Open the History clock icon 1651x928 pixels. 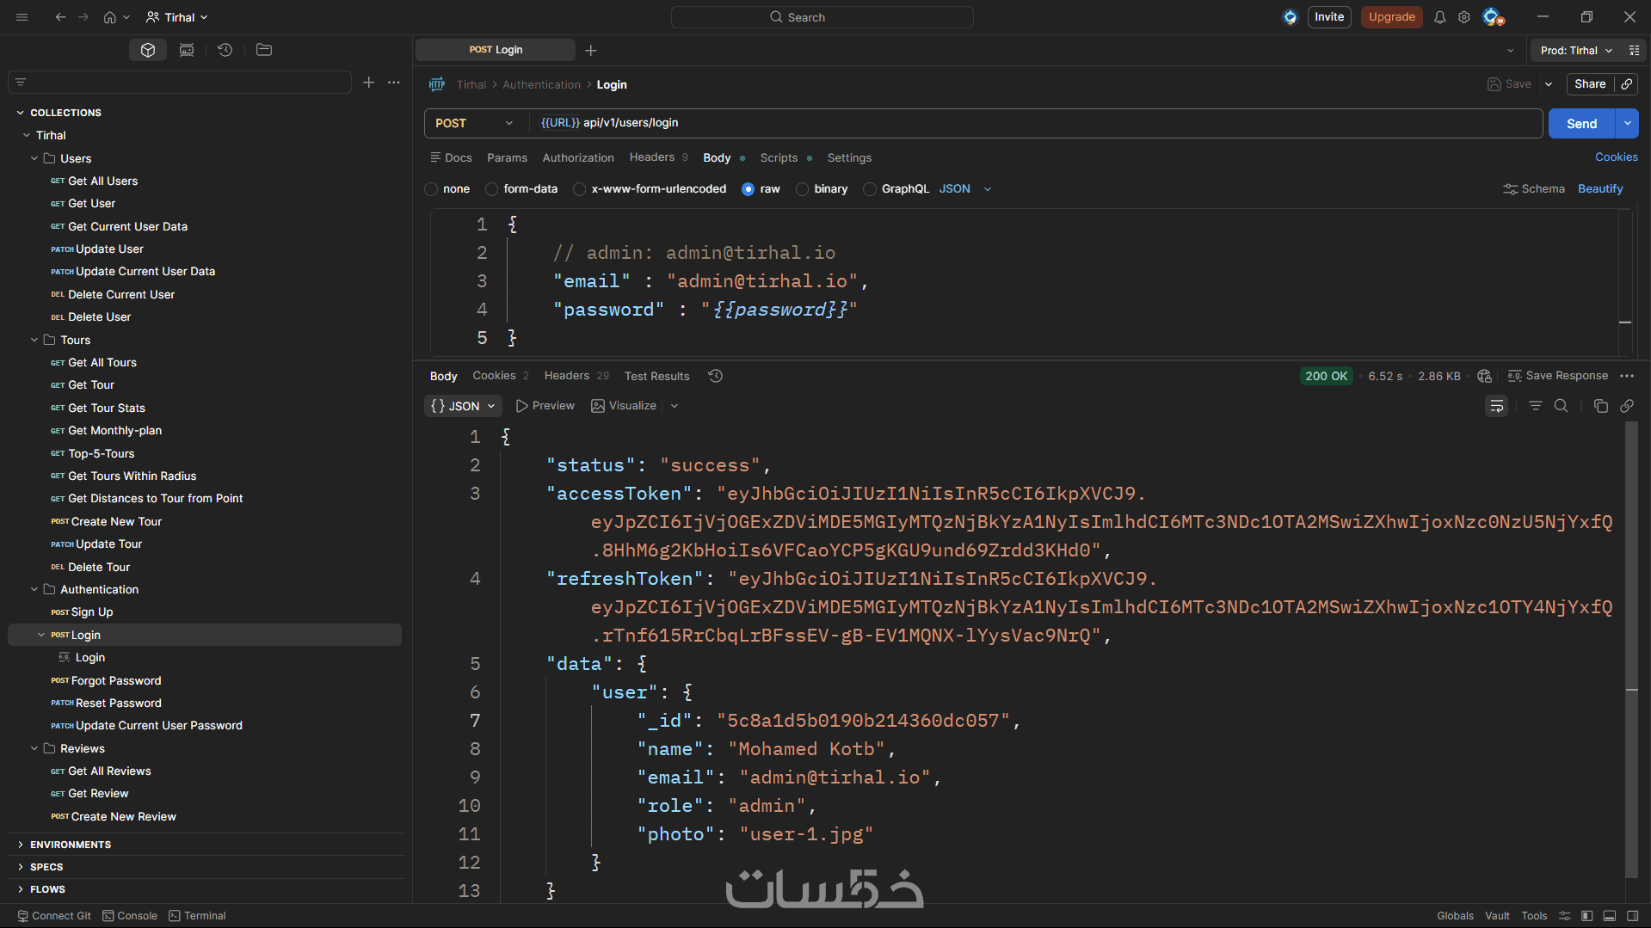pos(225,50)
